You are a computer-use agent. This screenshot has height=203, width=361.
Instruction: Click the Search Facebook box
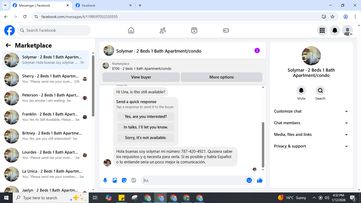click(x=54, y=30)
